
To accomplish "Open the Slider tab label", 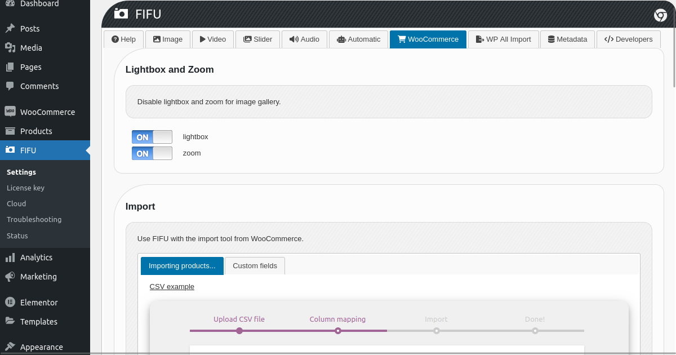I will click(263, 39).
